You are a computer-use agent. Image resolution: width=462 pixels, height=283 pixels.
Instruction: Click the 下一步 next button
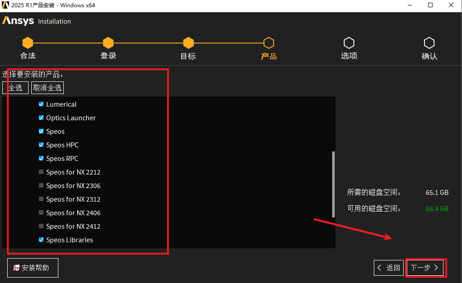click(x=424, y=268)
